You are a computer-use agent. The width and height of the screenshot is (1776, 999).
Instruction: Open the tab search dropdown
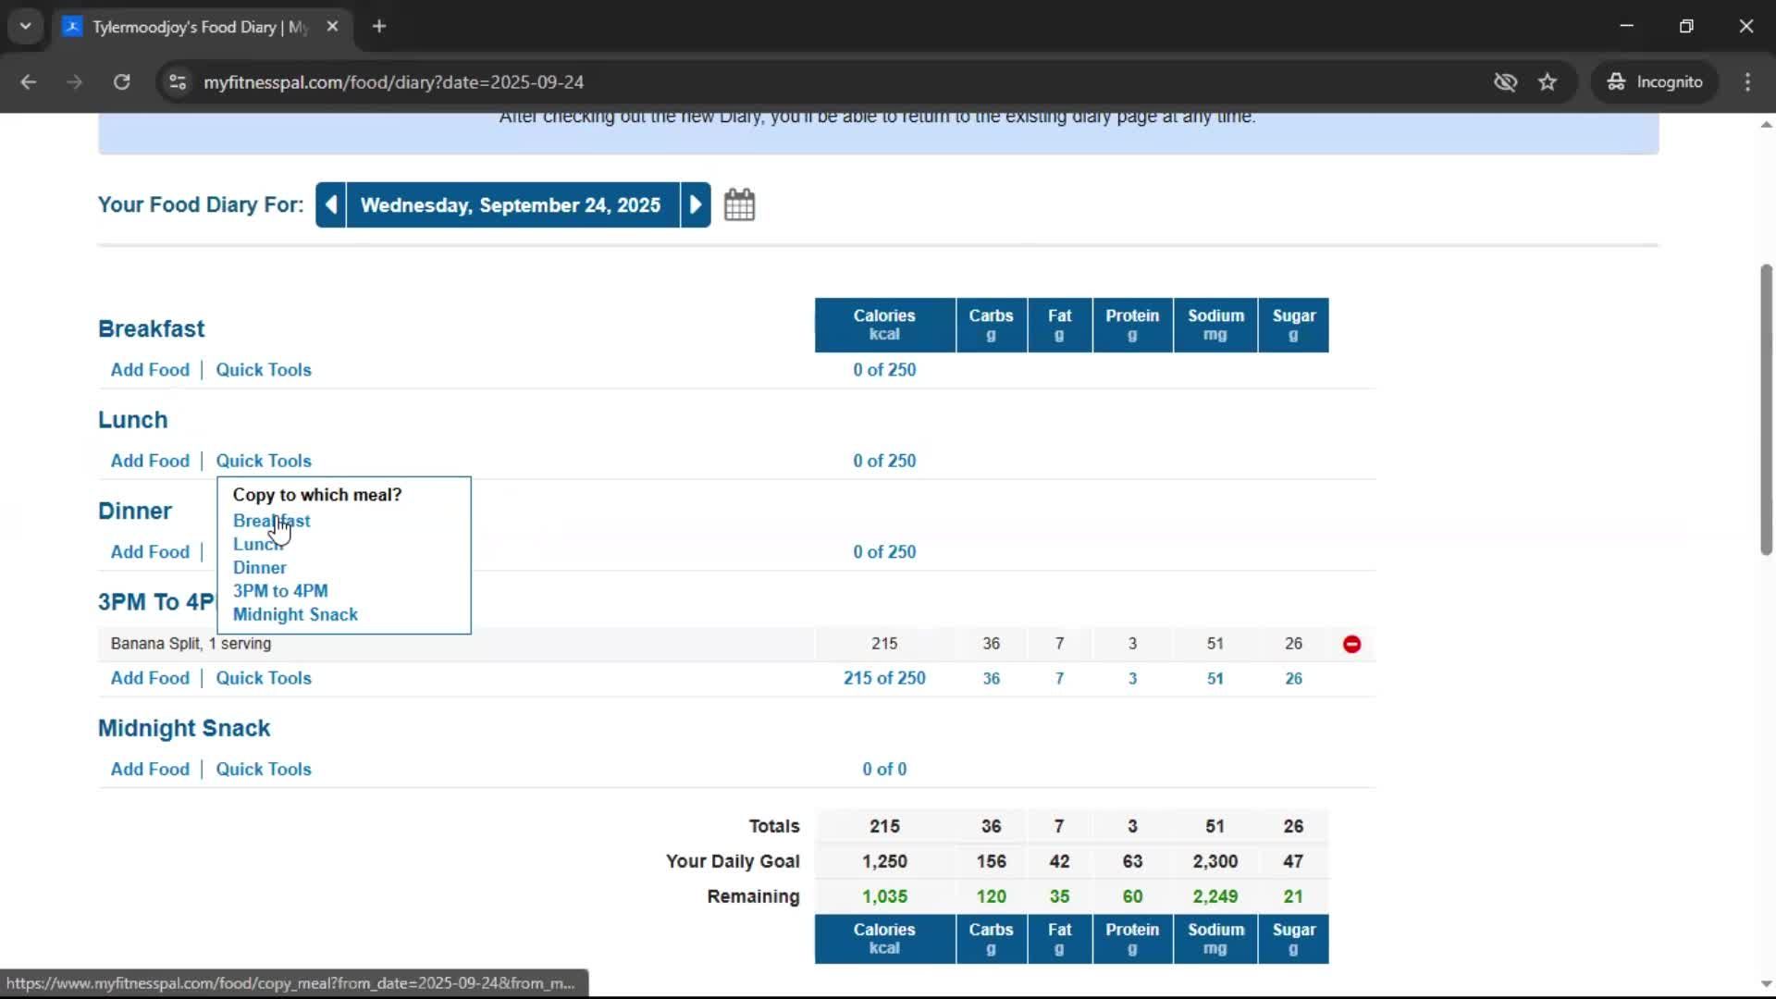pyautogui.click(x=26, y=26)
